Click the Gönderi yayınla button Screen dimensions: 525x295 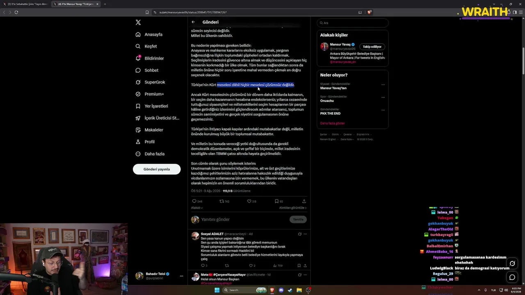click(157, 169)
